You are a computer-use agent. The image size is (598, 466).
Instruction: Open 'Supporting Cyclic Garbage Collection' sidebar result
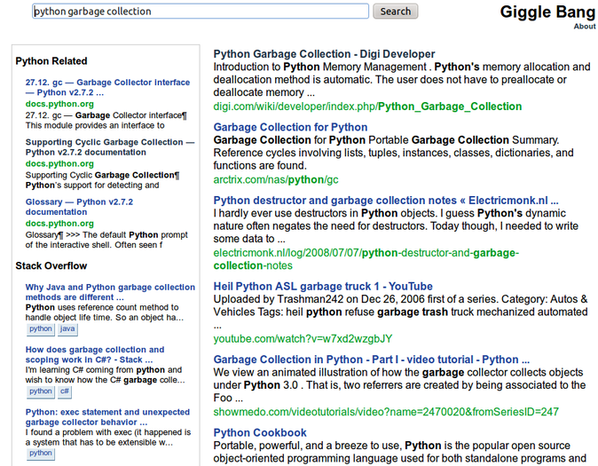(110, 147)
